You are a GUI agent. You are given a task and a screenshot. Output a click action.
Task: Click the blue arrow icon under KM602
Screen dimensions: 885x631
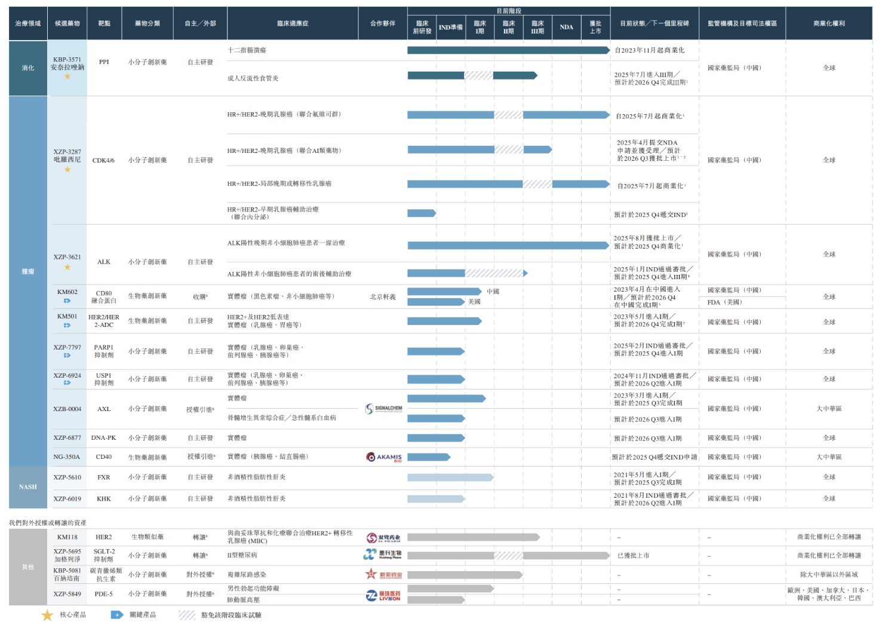pyautogui.click(x=67, y=301)
